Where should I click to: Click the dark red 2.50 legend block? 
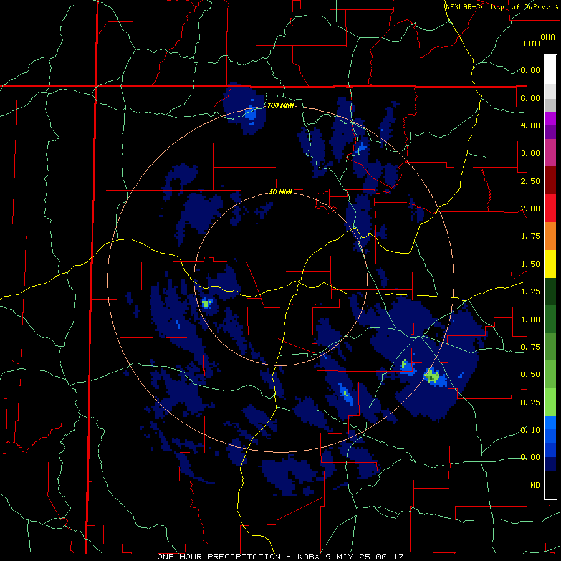[x=550, y=181]
